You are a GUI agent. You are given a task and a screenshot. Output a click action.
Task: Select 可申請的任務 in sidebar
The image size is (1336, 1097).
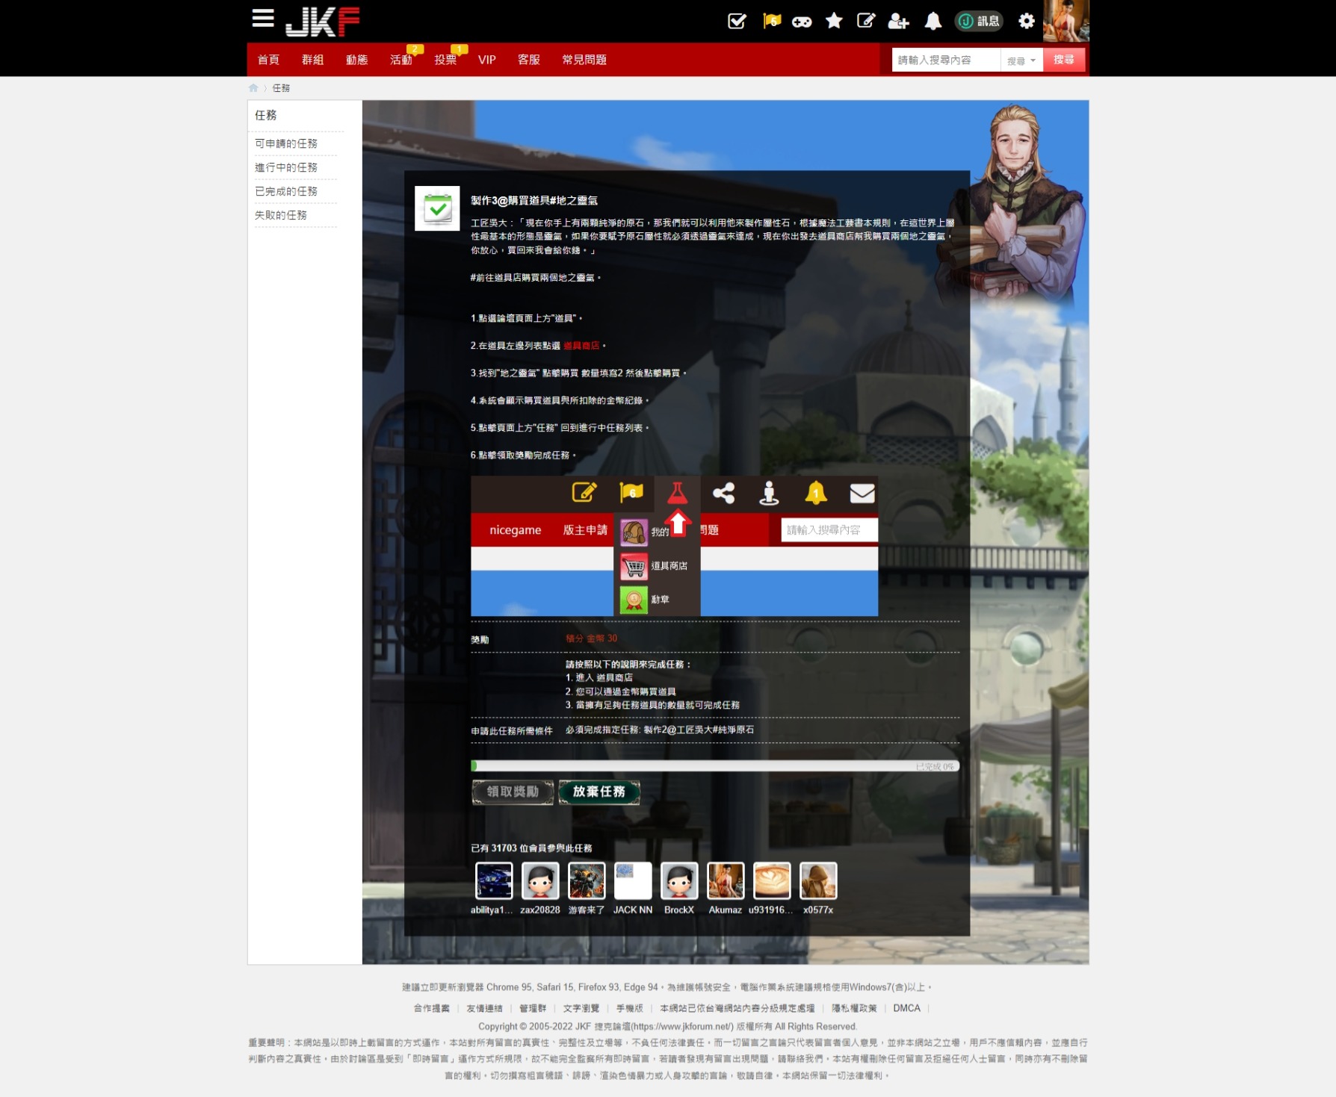(286, 143)
